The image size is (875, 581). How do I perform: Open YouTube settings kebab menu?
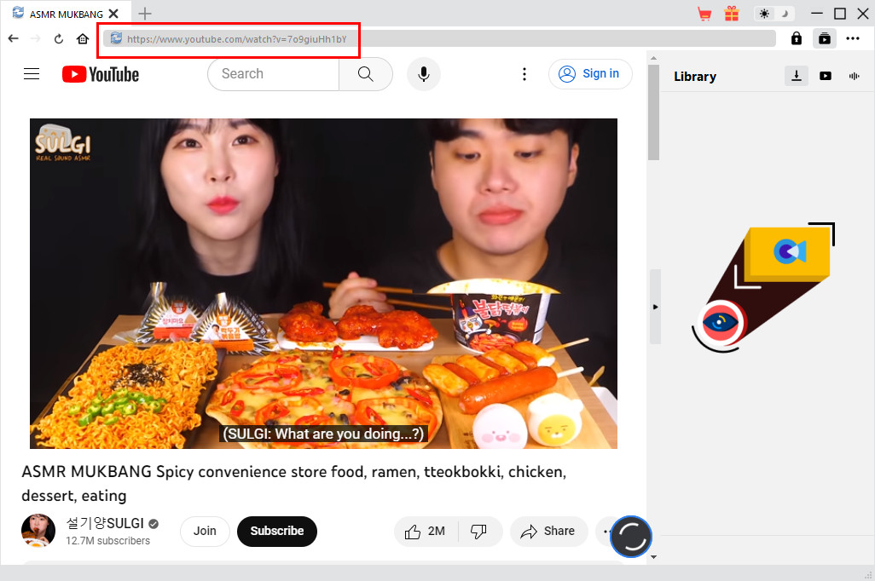(524, 74)
